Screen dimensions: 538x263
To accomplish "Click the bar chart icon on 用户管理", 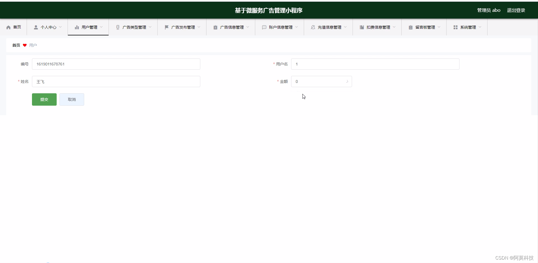I will pos(77,27).
